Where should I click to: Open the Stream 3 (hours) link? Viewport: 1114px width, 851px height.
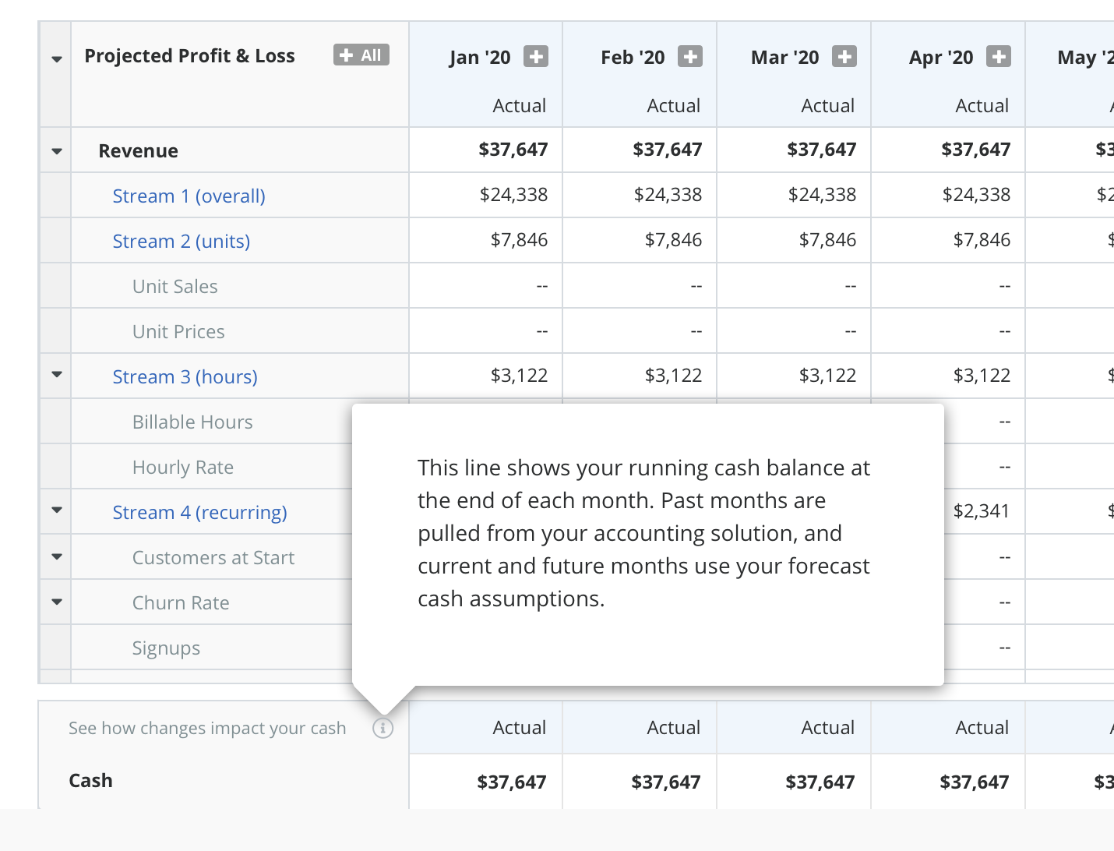click(x=185, y=377)
